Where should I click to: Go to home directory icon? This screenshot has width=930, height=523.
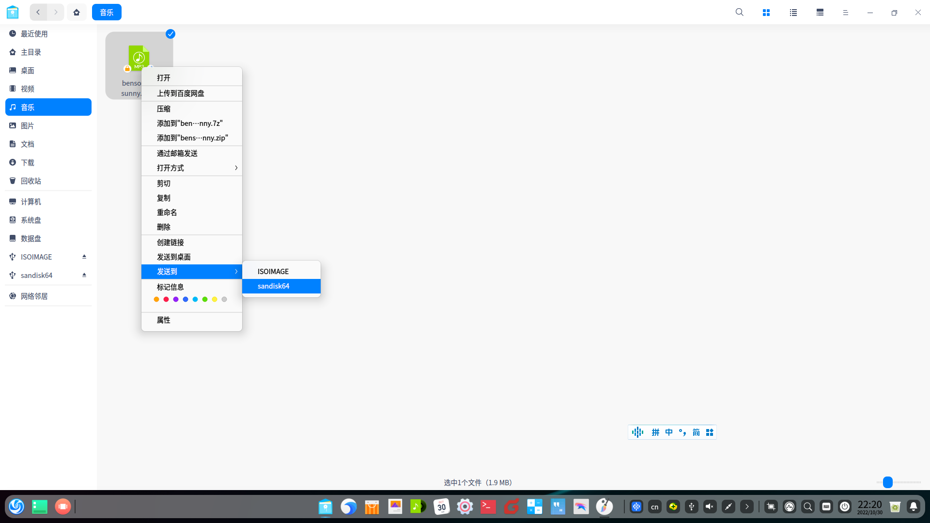77,12
